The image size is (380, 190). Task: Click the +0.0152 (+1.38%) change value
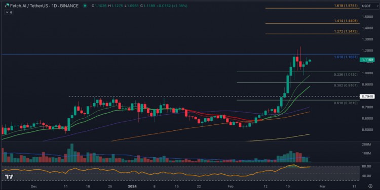point(172,6)
